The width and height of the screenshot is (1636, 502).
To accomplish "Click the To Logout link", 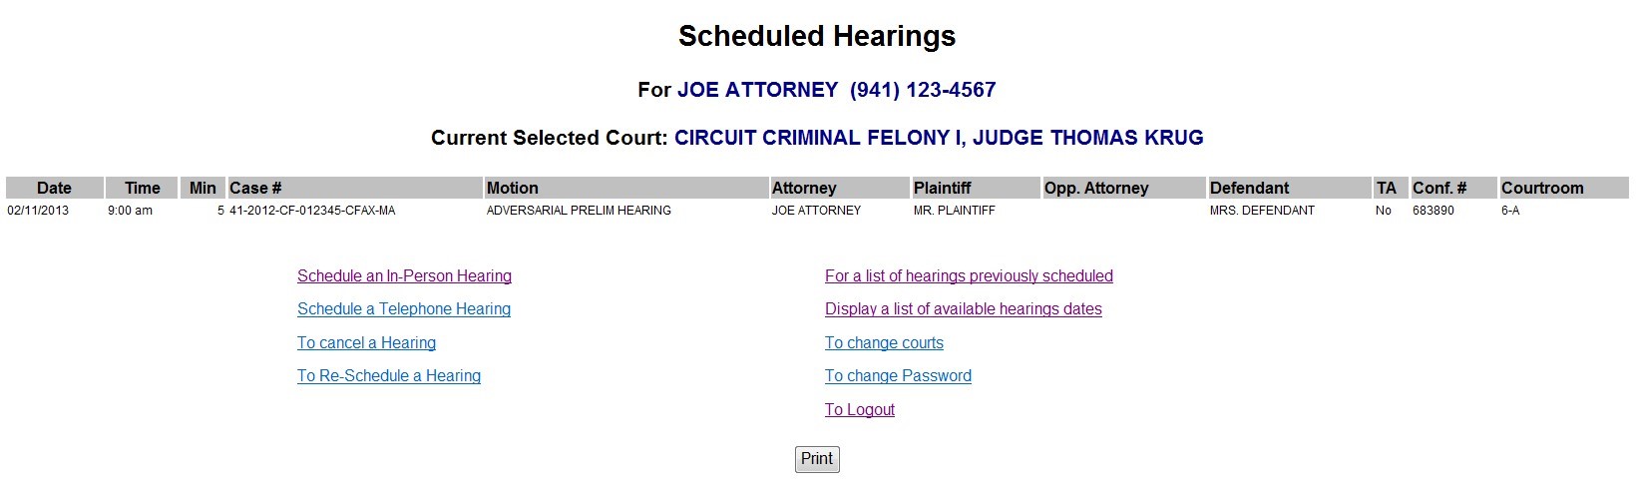I will pos(859,410).
